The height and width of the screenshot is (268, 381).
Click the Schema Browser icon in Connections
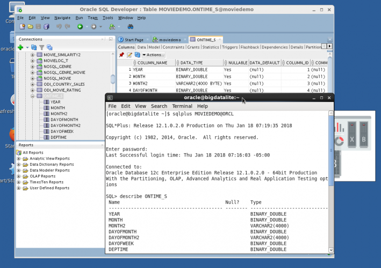49,48
